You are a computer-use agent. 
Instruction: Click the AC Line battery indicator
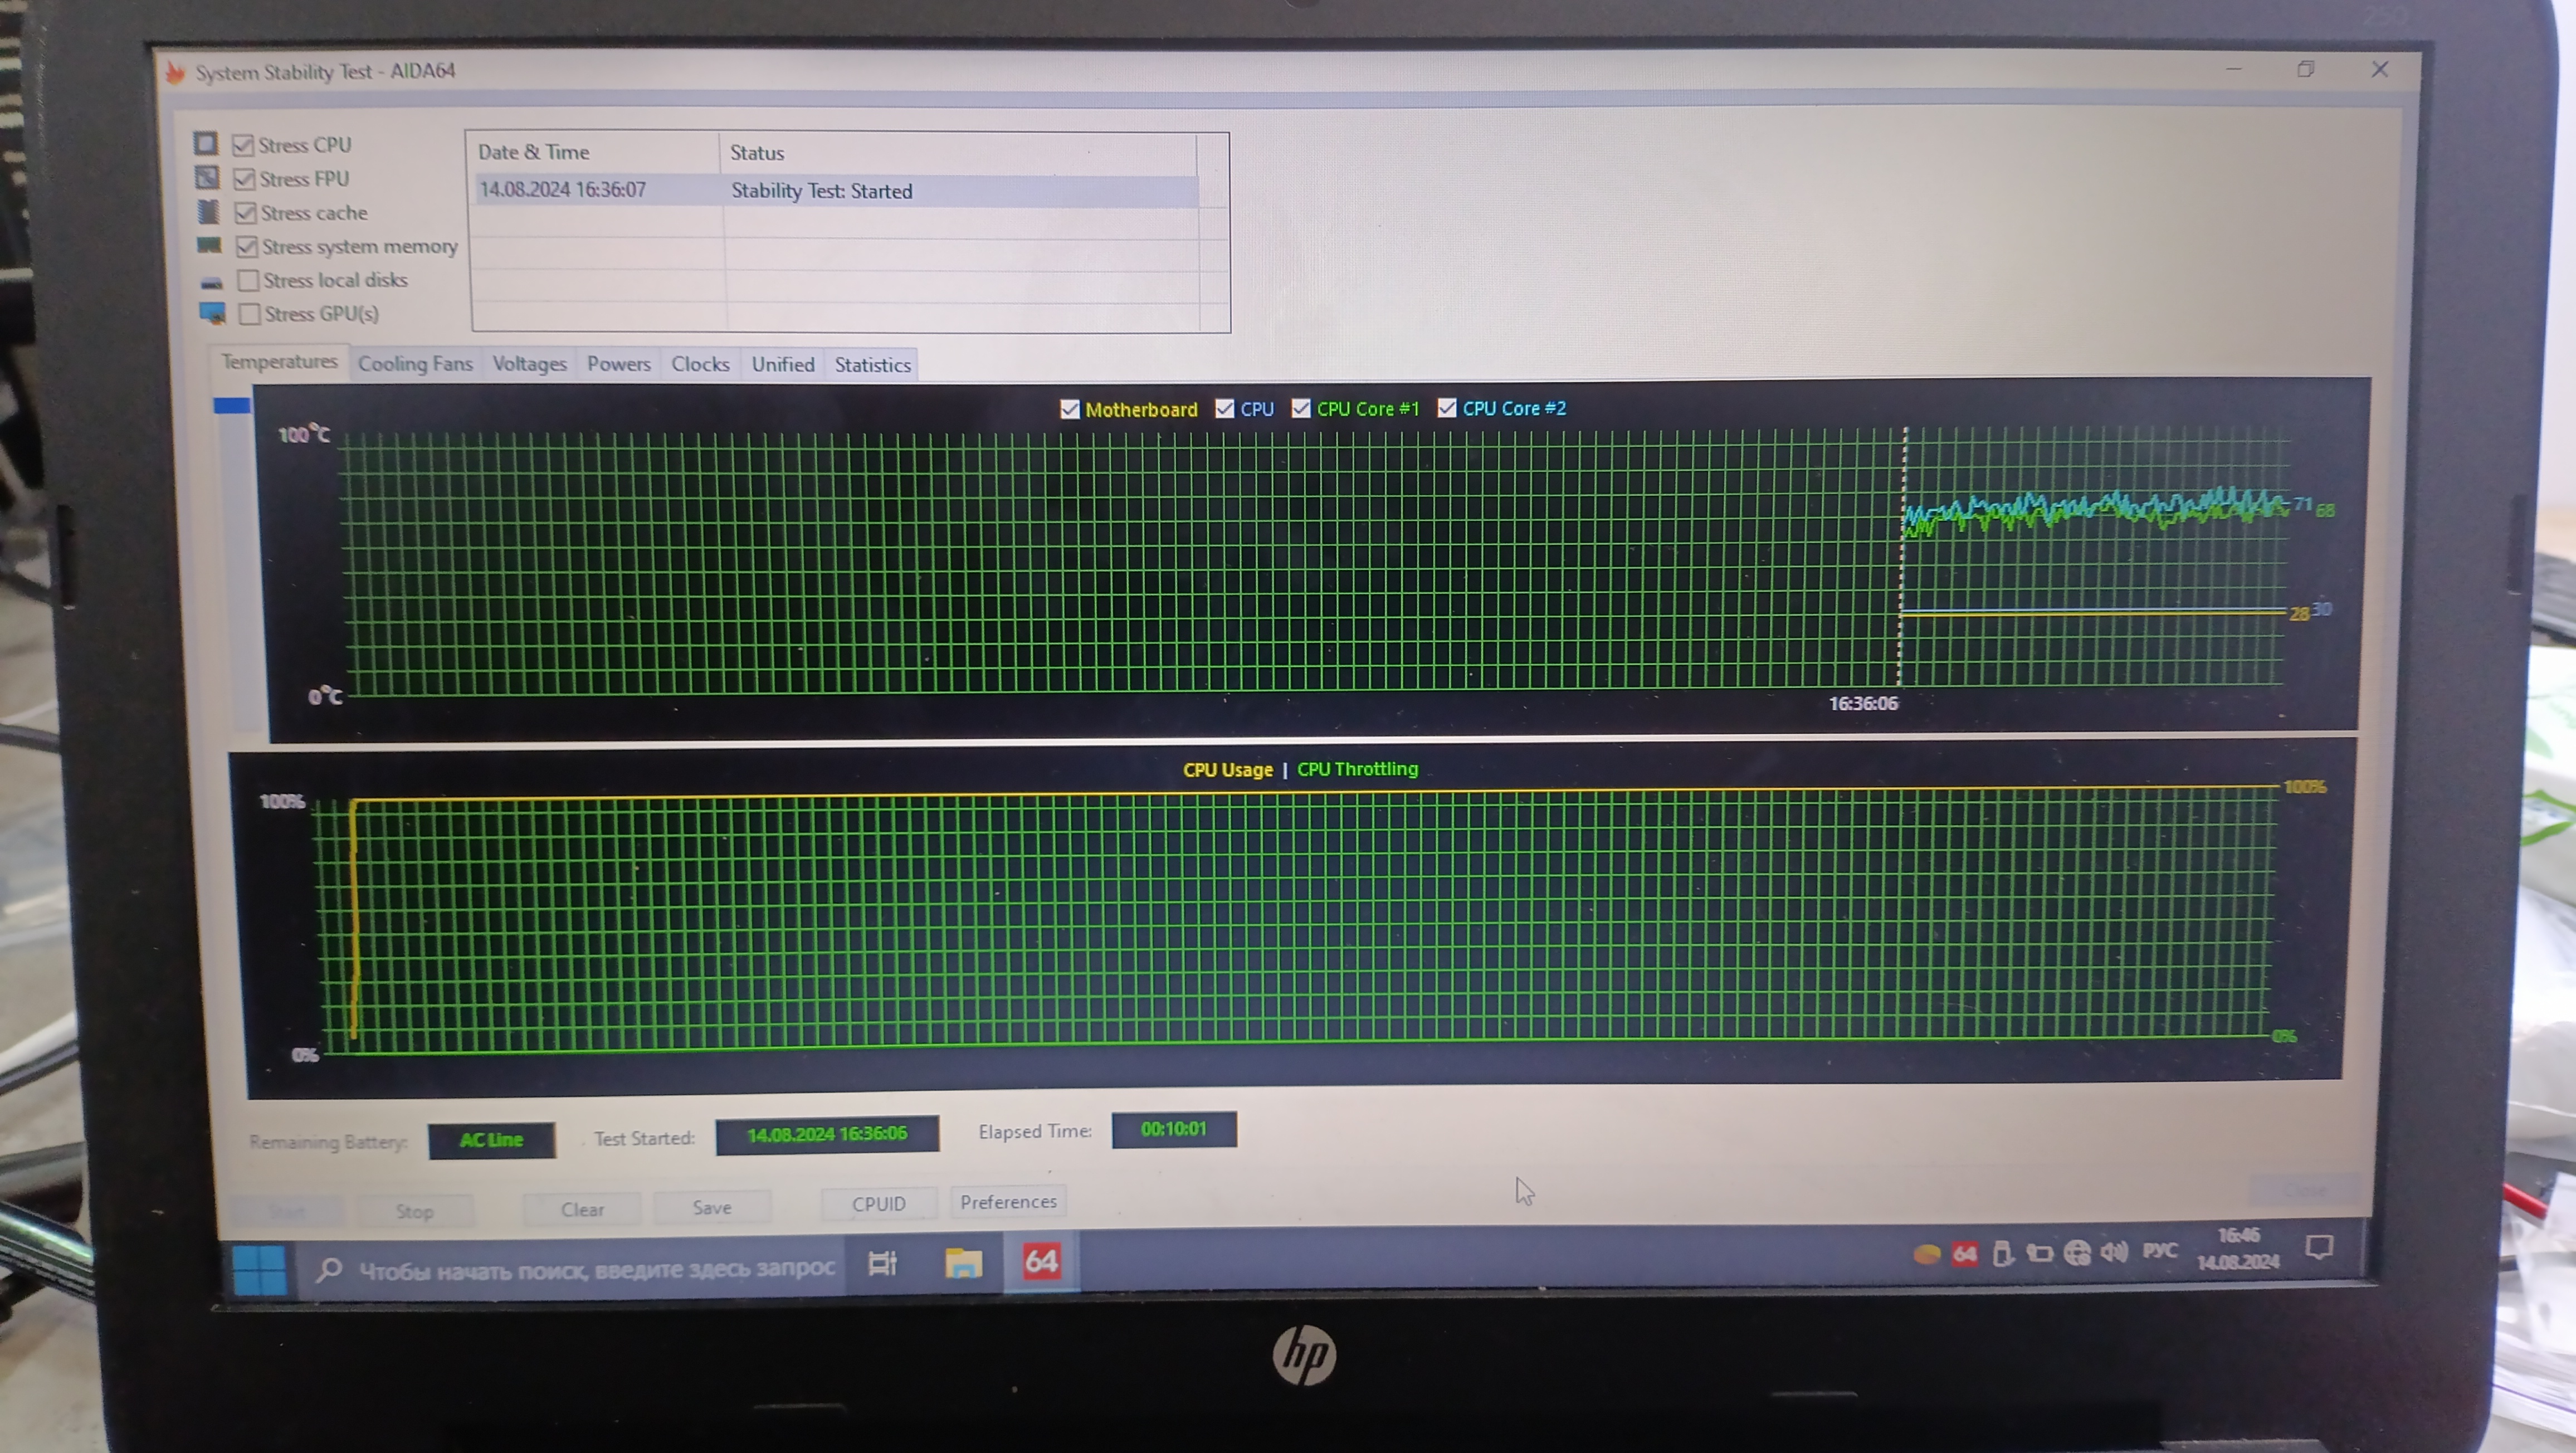click(491, 1140)
